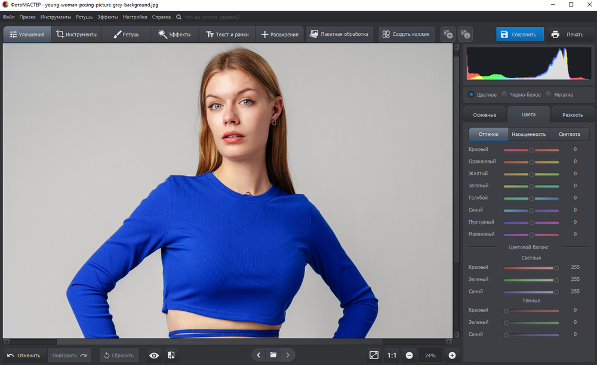Switch to the Ретушь brush tab
This screenshot has height=365, width=597.
coord(126,34)
